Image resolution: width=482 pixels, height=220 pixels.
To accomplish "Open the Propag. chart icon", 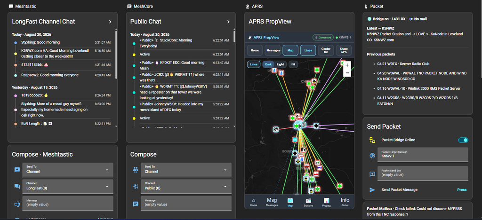I will click(x=327, y=202).
